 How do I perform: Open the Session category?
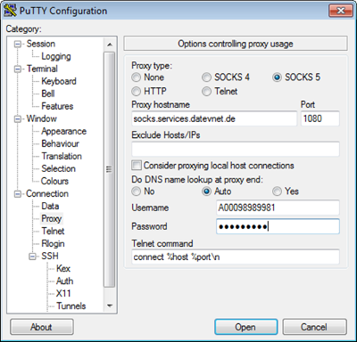click(x=41, y=44)
